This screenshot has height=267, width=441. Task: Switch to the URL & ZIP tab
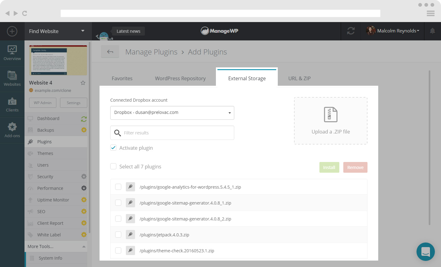click(300, 78)
